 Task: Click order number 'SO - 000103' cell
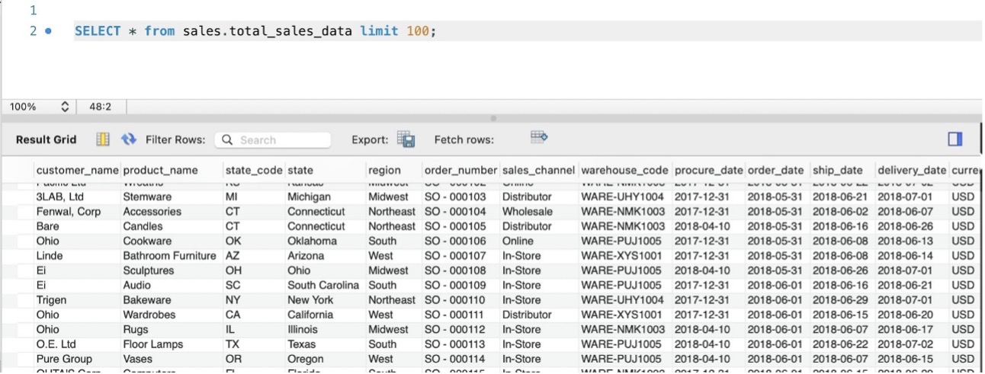coord(455,197)
